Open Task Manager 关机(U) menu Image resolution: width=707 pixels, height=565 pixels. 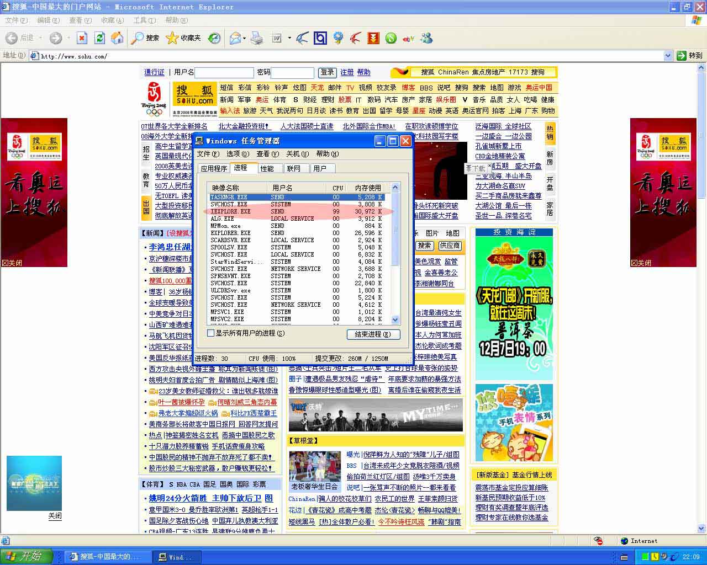coord(297,154)
